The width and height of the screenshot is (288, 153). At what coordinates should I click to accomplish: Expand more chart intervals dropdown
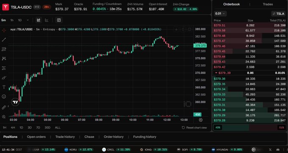pos(28,20)
